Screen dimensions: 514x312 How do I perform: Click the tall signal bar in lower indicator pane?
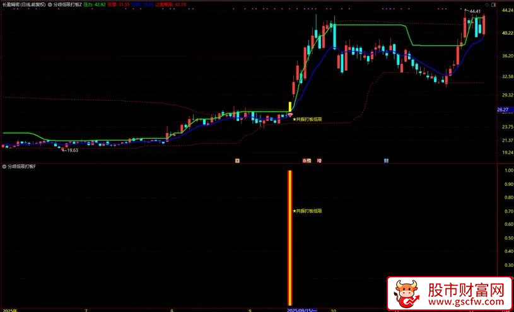pyautogui.click(x=289, y=238)
